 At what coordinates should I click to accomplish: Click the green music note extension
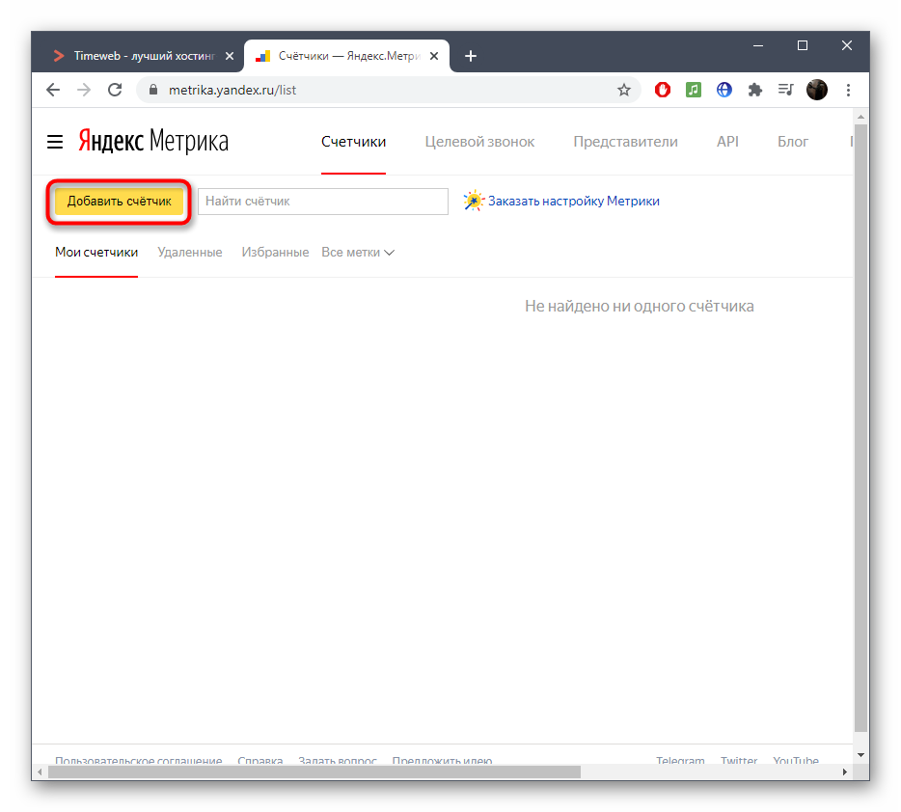click(694, 90)
